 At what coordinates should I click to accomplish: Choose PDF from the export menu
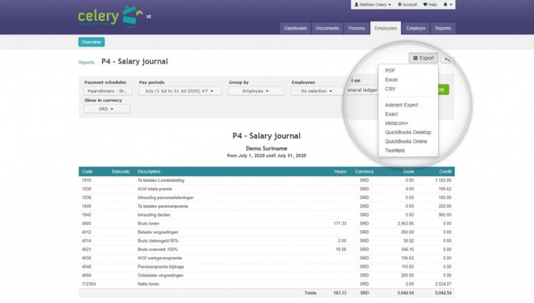pyautogui.click(x=390, y=71)
